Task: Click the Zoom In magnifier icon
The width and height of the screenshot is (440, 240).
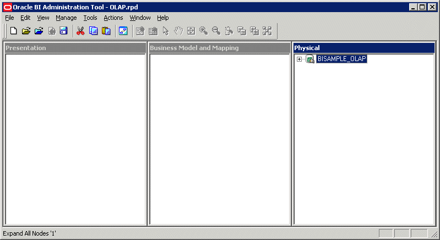Action: [x=203, y=31]
